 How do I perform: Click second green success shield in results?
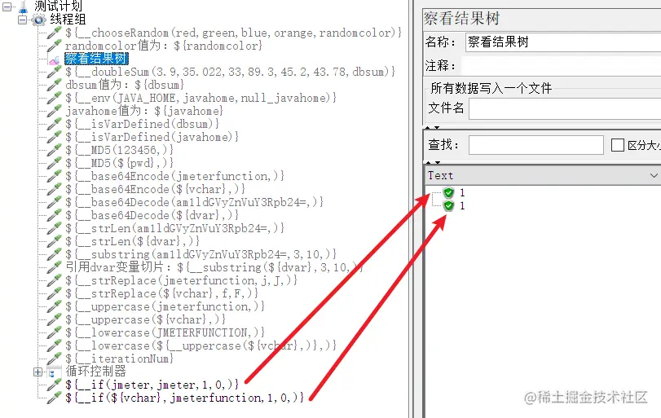coord(448,206)
